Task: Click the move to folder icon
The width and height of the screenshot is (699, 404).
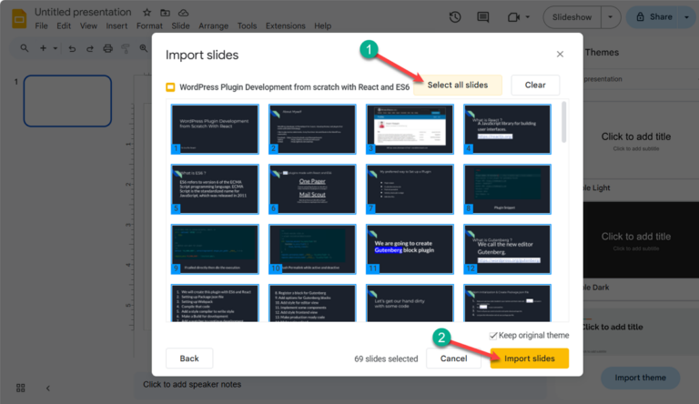Action: coord(165,13)
